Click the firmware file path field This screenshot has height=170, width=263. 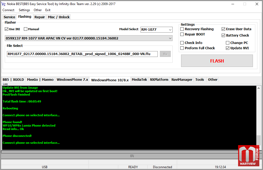[82, 54]
